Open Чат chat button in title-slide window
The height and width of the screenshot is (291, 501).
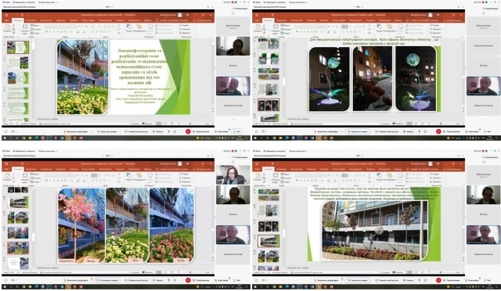236,131
